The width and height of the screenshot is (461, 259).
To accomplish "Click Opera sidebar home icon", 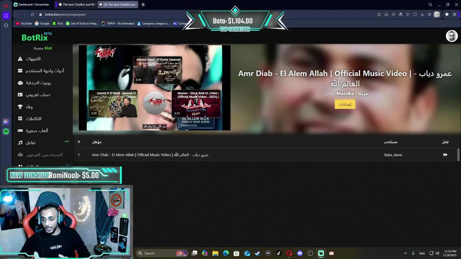I will pos(6,15).
